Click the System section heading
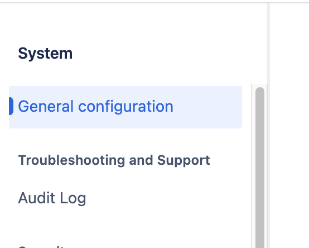The height and width of the screenshot is (248, 309). [x=45, y=54]
